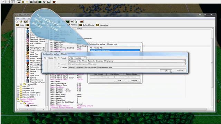Click the Flak Cannons ability icon

pyautogui.click(x=28, y=43)
